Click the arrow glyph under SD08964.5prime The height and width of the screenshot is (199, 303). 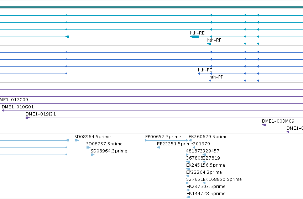pyautogui.click(x=77, y=140)
